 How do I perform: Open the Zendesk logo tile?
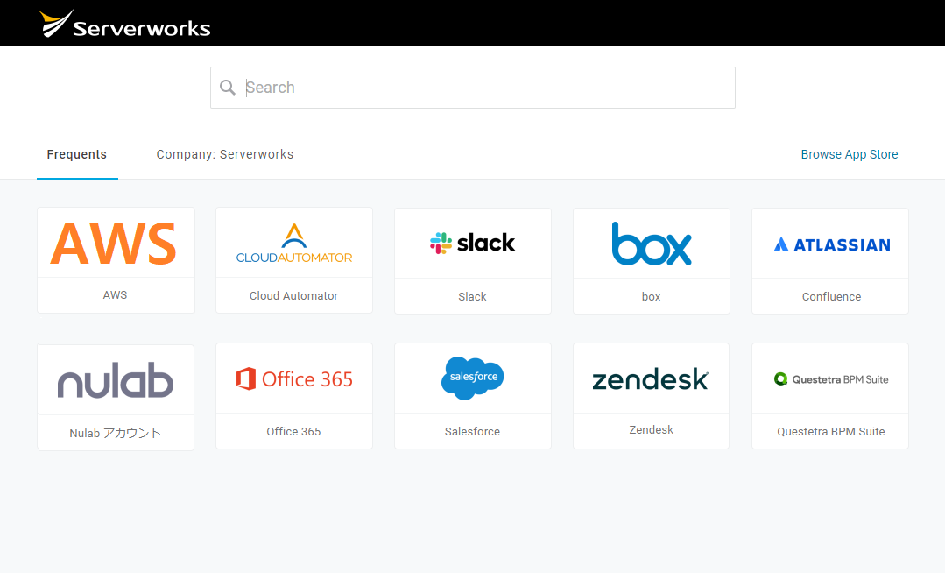651,379
